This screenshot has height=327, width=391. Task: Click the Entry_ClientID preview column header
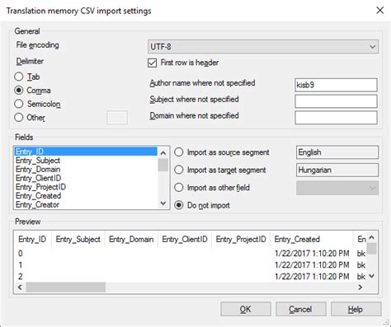click(185, 239)
